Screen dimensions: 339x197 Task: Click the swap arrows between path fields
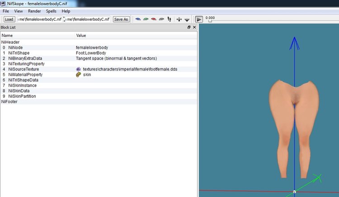pos(64,19)
